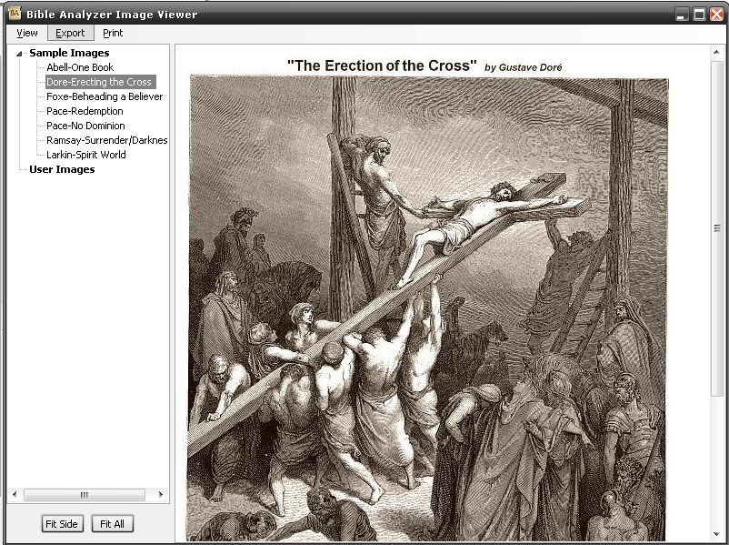The height and width of the screenshot is (545, 729).
Task: Select Sample Images root folder
Action: (69, 53)
